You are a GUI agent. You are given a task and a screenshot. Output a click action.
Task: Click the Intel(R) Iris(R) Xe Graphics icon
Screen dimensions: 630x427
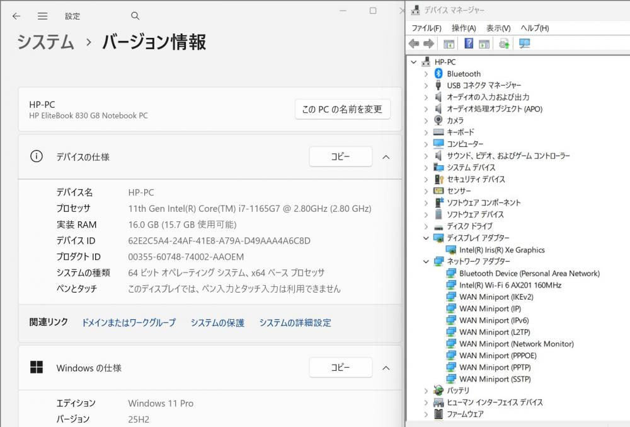pyautogui.click(x=451, y=250)
